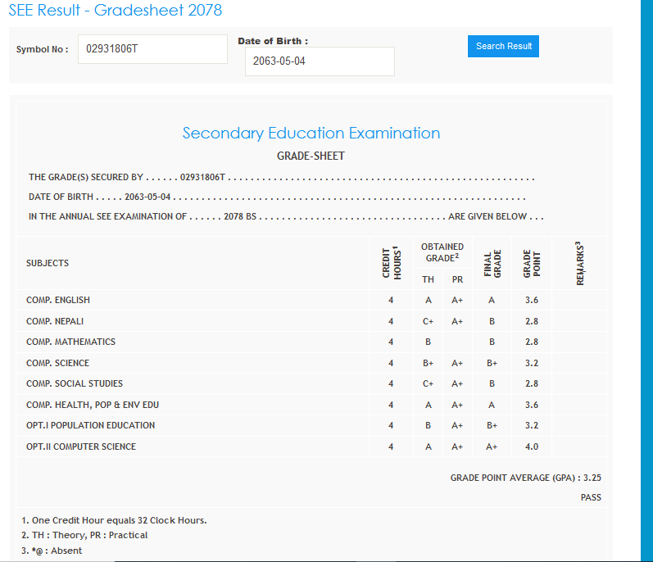Select the COMP. ENGLISH subject row

pyautogui.click(x=58, y=301)
